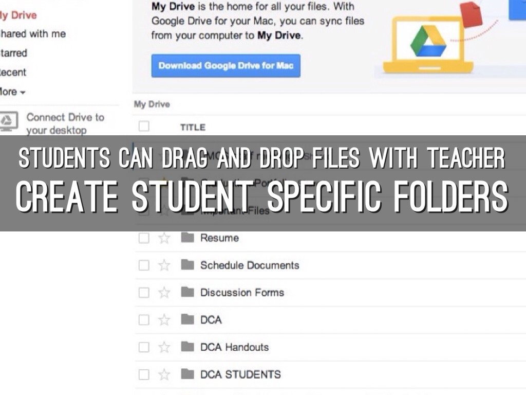Screen dimensions: 526x395
Task: Check the select-all box next to TITLE
Action: tap(144, 126)
